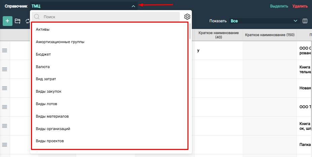312x157 pixels.
Task: Choose Бюджет in the dropdown list
Action: [43, 54]
